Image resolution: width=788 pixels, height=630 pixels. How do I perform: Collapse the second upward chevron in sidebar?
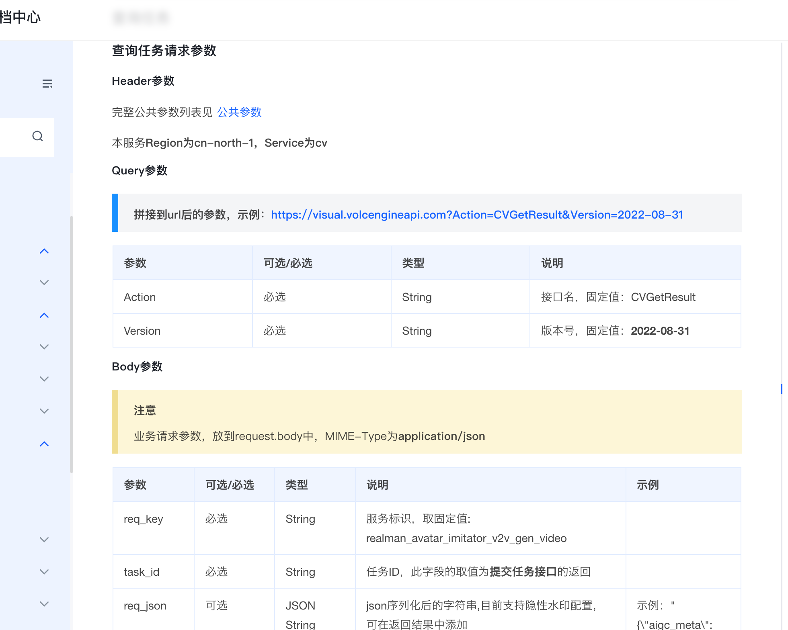point(44,315)
